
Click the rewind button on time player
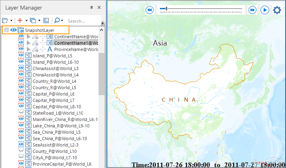pyautogui.click(x=150, y=10)
